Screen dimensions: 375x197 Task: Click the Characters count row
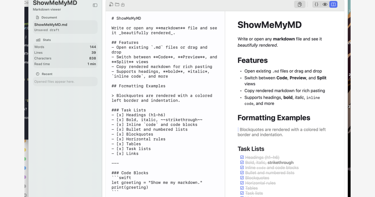tap(65, 58)
